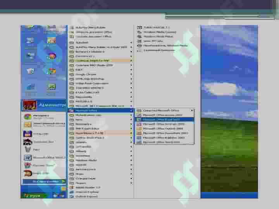Image resolution: width=279 pixels, height=209 pixels.
Task: Click the InfoPath 2003 icon
Action: [x=139, y=124]
